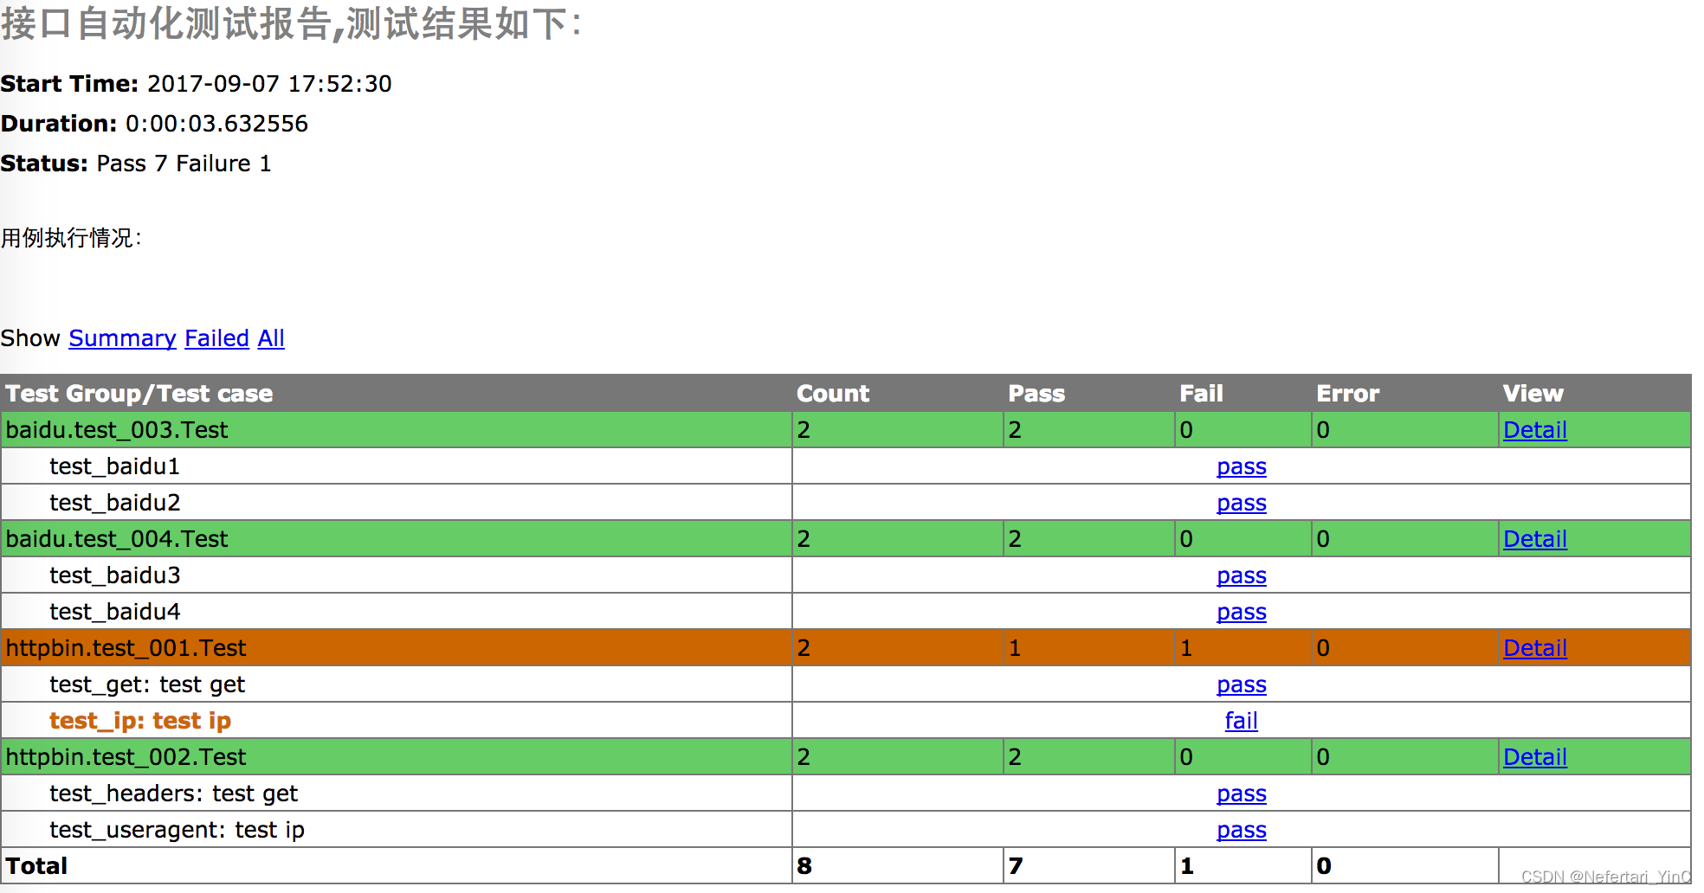Click the report title heading

point(291,23)
